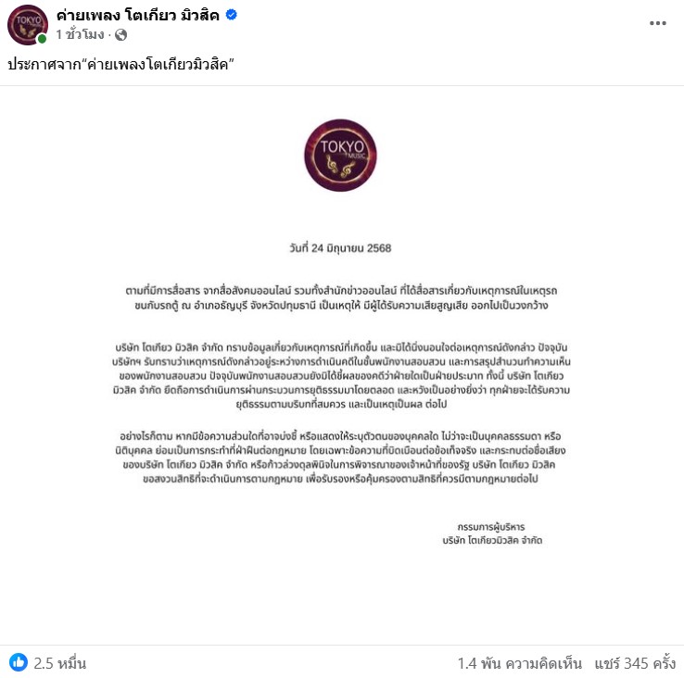
Task: Click the date วันที่ 24 มิถุนายน 2568 in the image
Action: [x=340, y=248]
